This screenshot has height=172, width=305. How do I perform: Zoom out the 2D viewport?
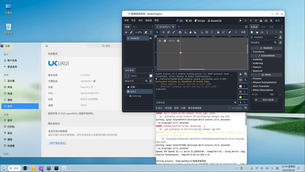165,41
